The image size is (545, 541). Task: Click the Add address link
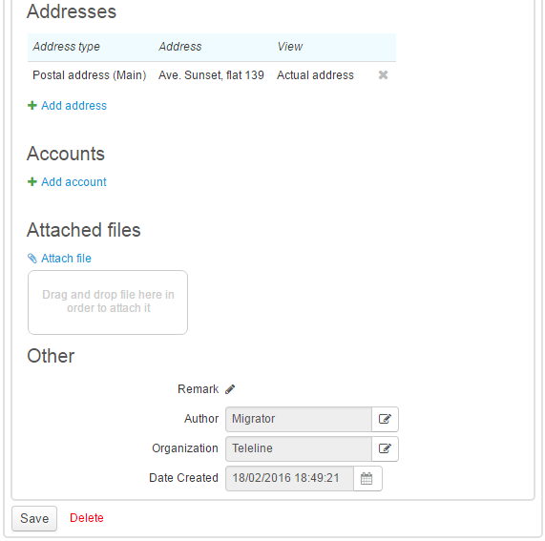click(73, 106)
